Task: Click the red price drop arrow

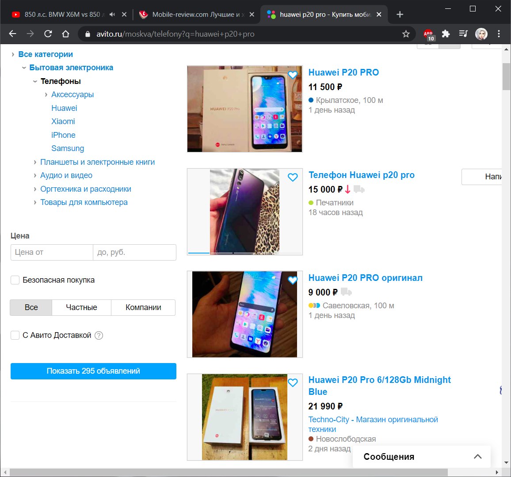Action: [x=347, y=189]
